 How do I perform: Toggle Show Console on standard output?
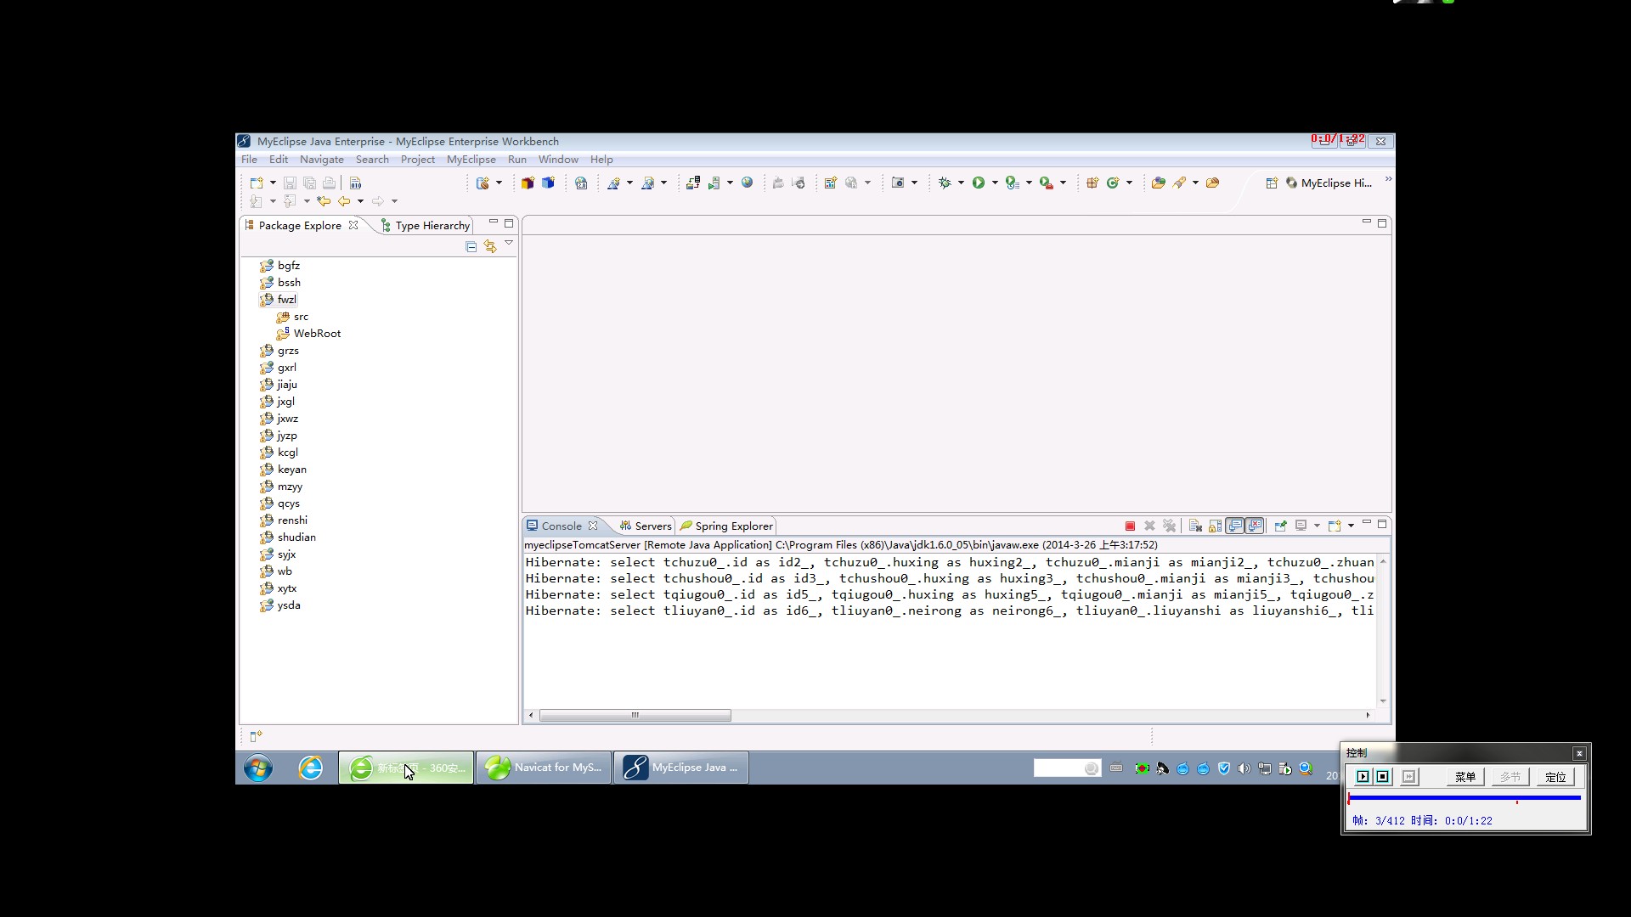(x=1235, y=526)
